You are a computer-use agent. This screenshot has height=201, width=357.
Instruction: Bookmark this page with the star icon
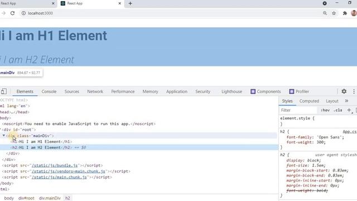pyautogui.click(x=334, y=13)
